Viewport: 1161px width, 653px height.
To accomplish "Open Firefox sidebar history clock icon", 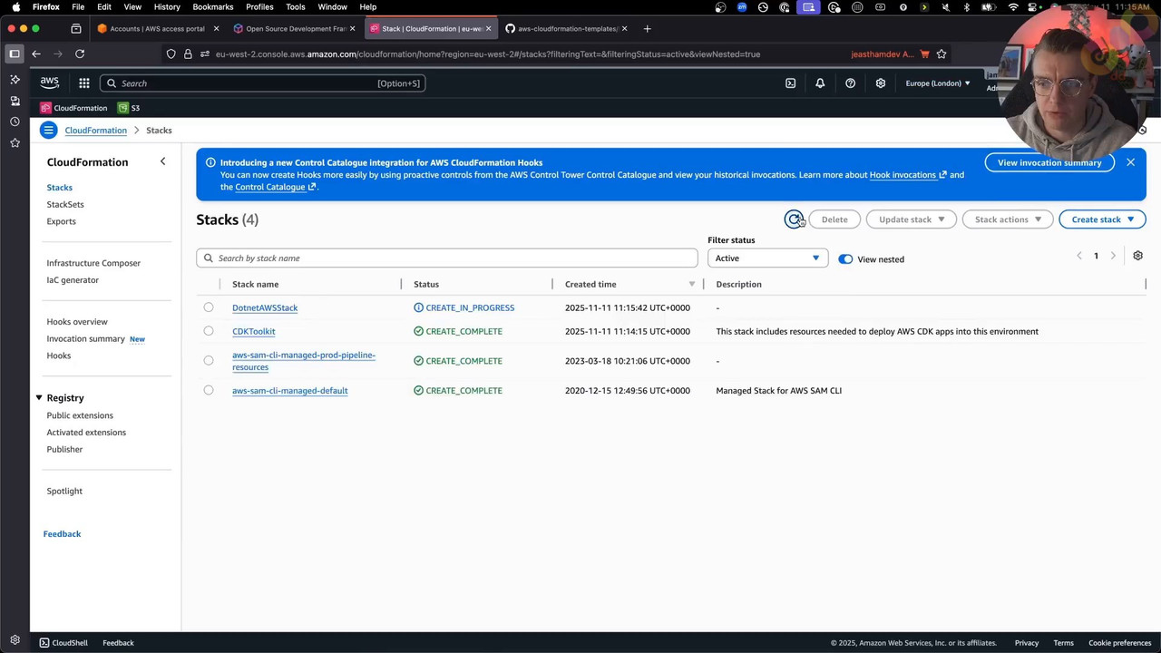I will click(15, 122).
